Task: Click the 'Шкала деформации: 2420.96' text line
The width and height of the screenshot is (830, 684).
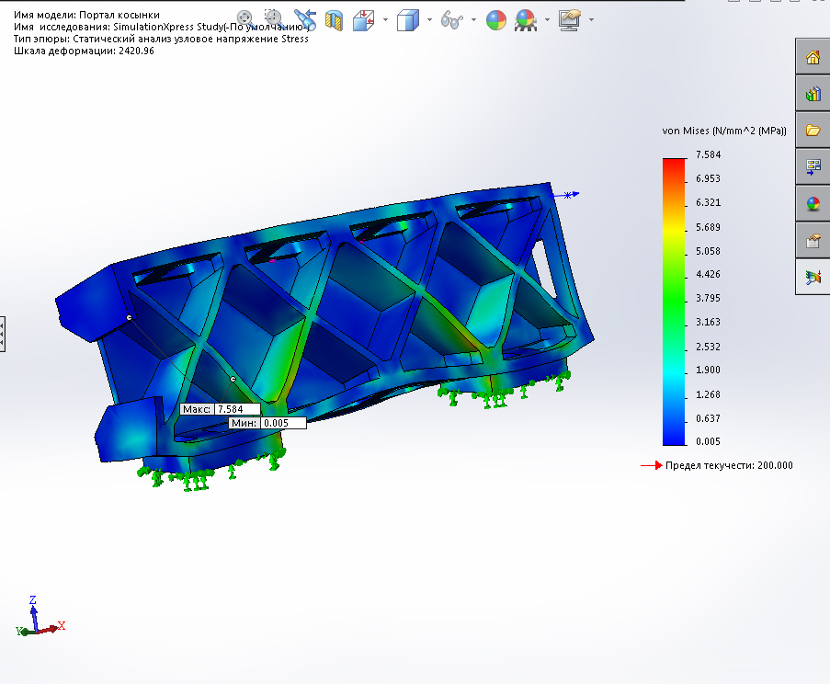Action: pyautogui.click(x=85, y=51)
